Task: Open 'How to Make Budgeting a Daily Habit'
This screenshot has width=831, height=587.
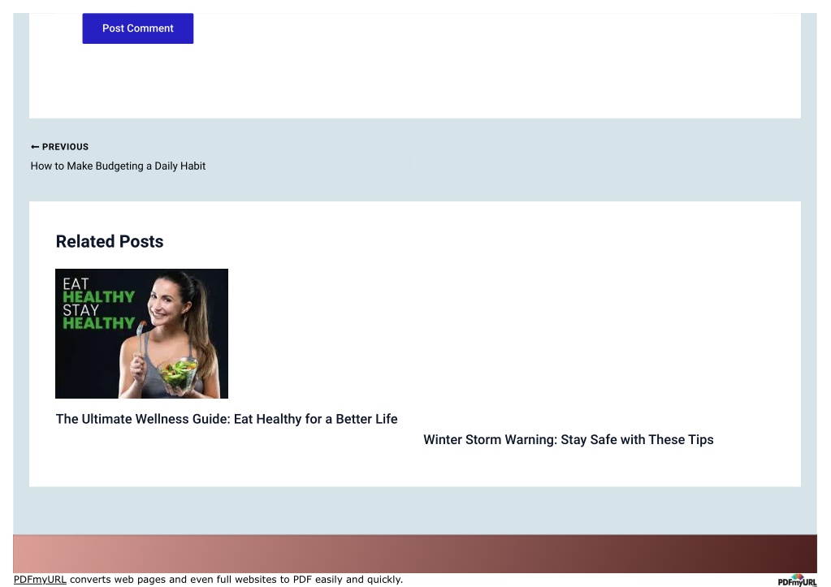Action: pyautogui.click(x=118, y=166)
